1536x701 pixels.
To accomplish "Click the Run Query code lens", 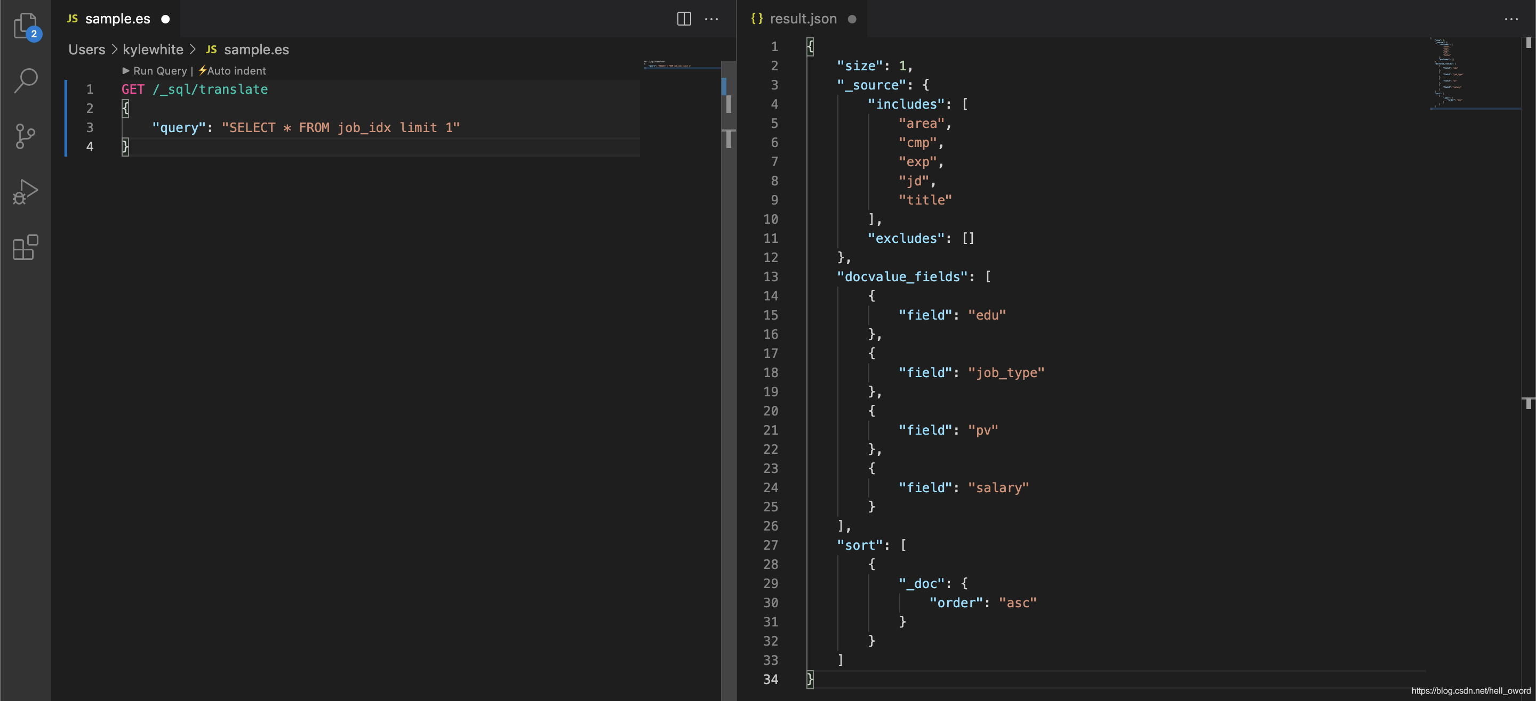I will coord(155,70).
